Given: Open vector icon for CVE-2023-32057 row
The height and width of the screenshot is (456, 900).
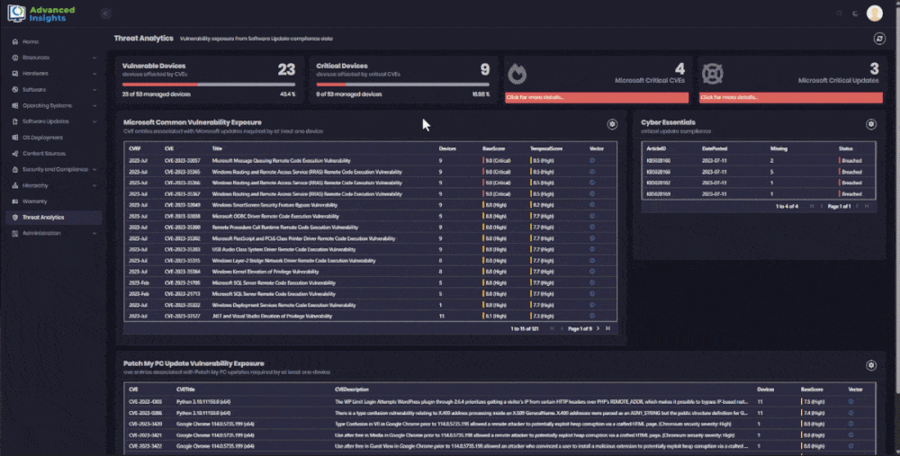Looking at the screenshot, I should coord(592,161).
